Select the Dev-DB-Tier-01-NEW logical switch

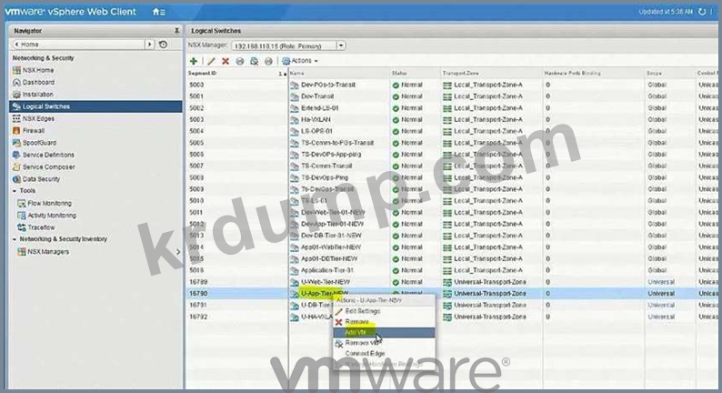(x=451, y=236)
